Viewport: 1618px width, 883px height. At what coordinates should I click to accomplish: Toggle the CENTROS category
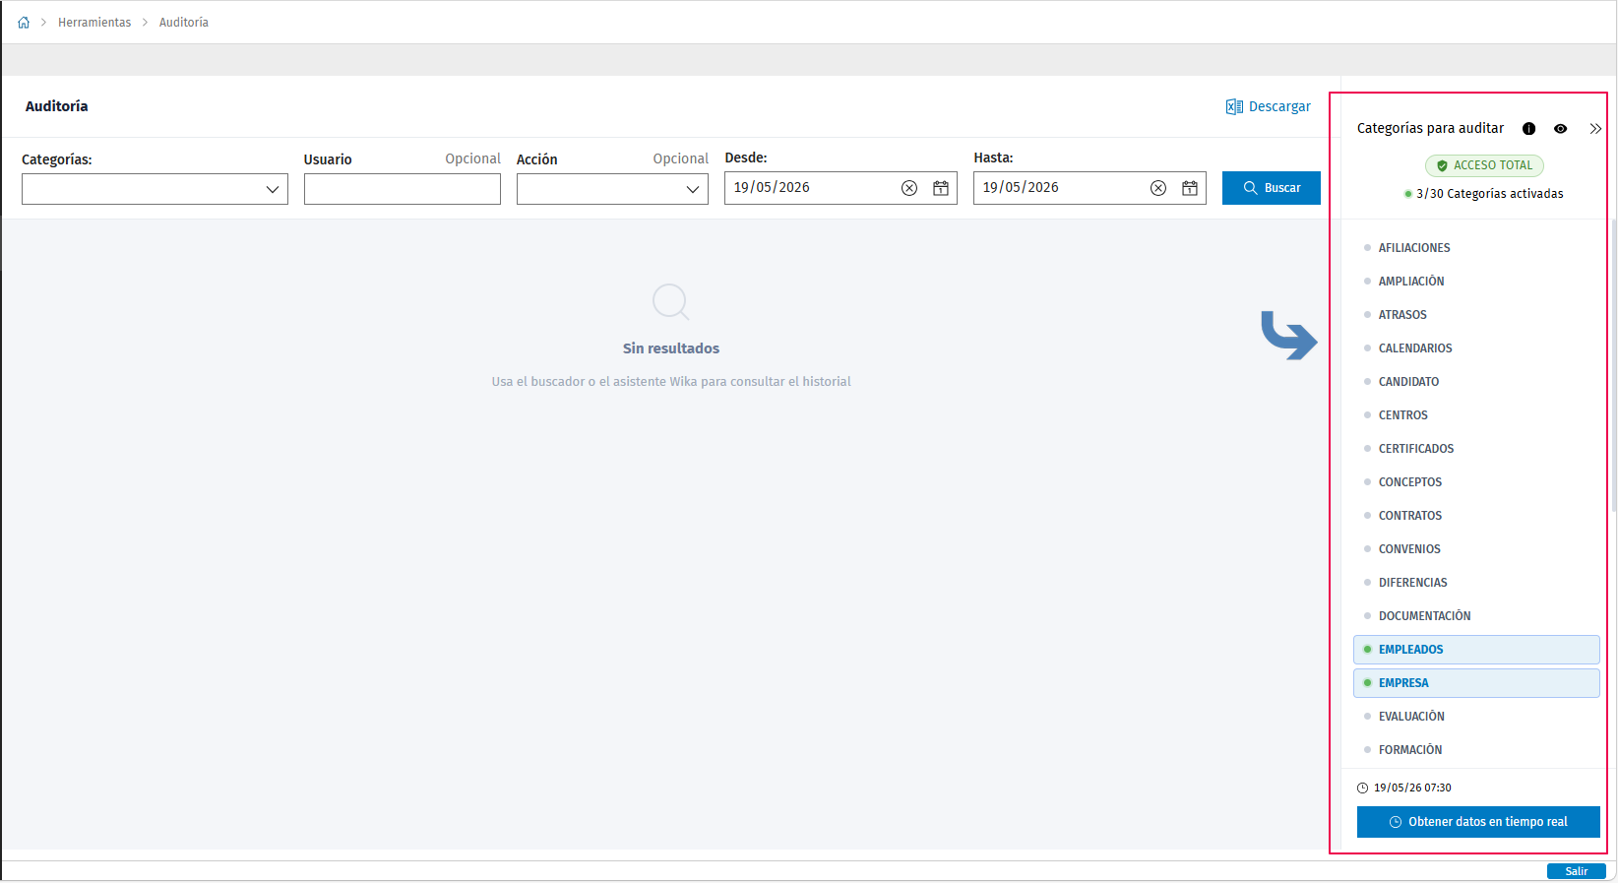(x=1476, y=415)
